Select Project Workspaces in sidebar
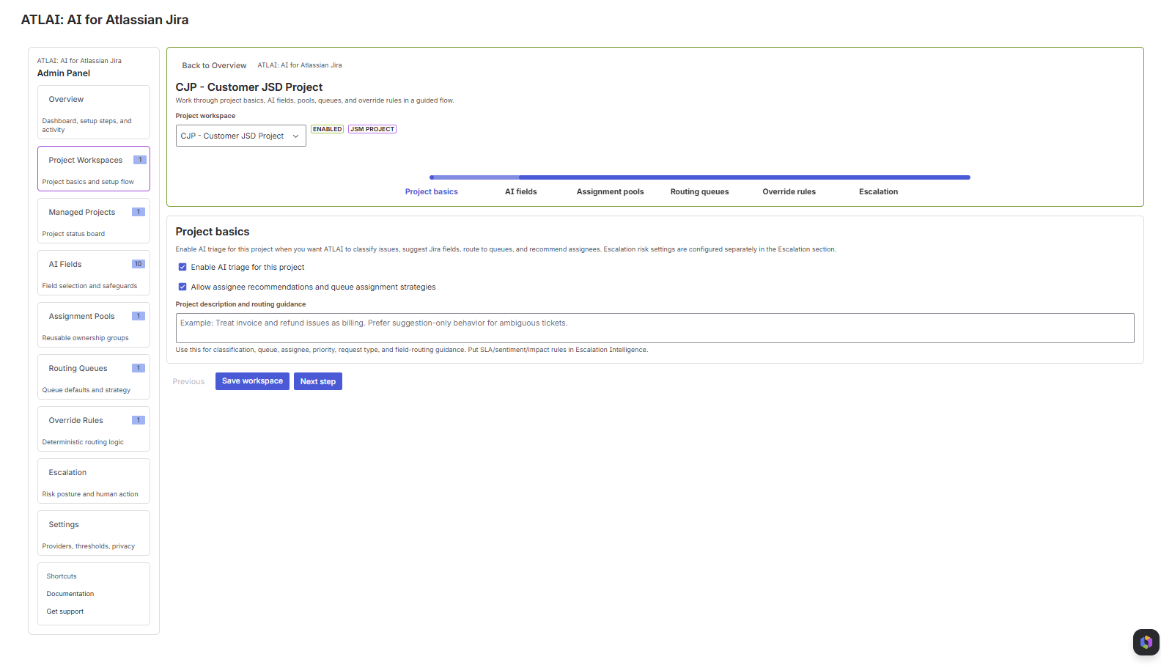Screen dimensions: 1161x665 [94, 169]
